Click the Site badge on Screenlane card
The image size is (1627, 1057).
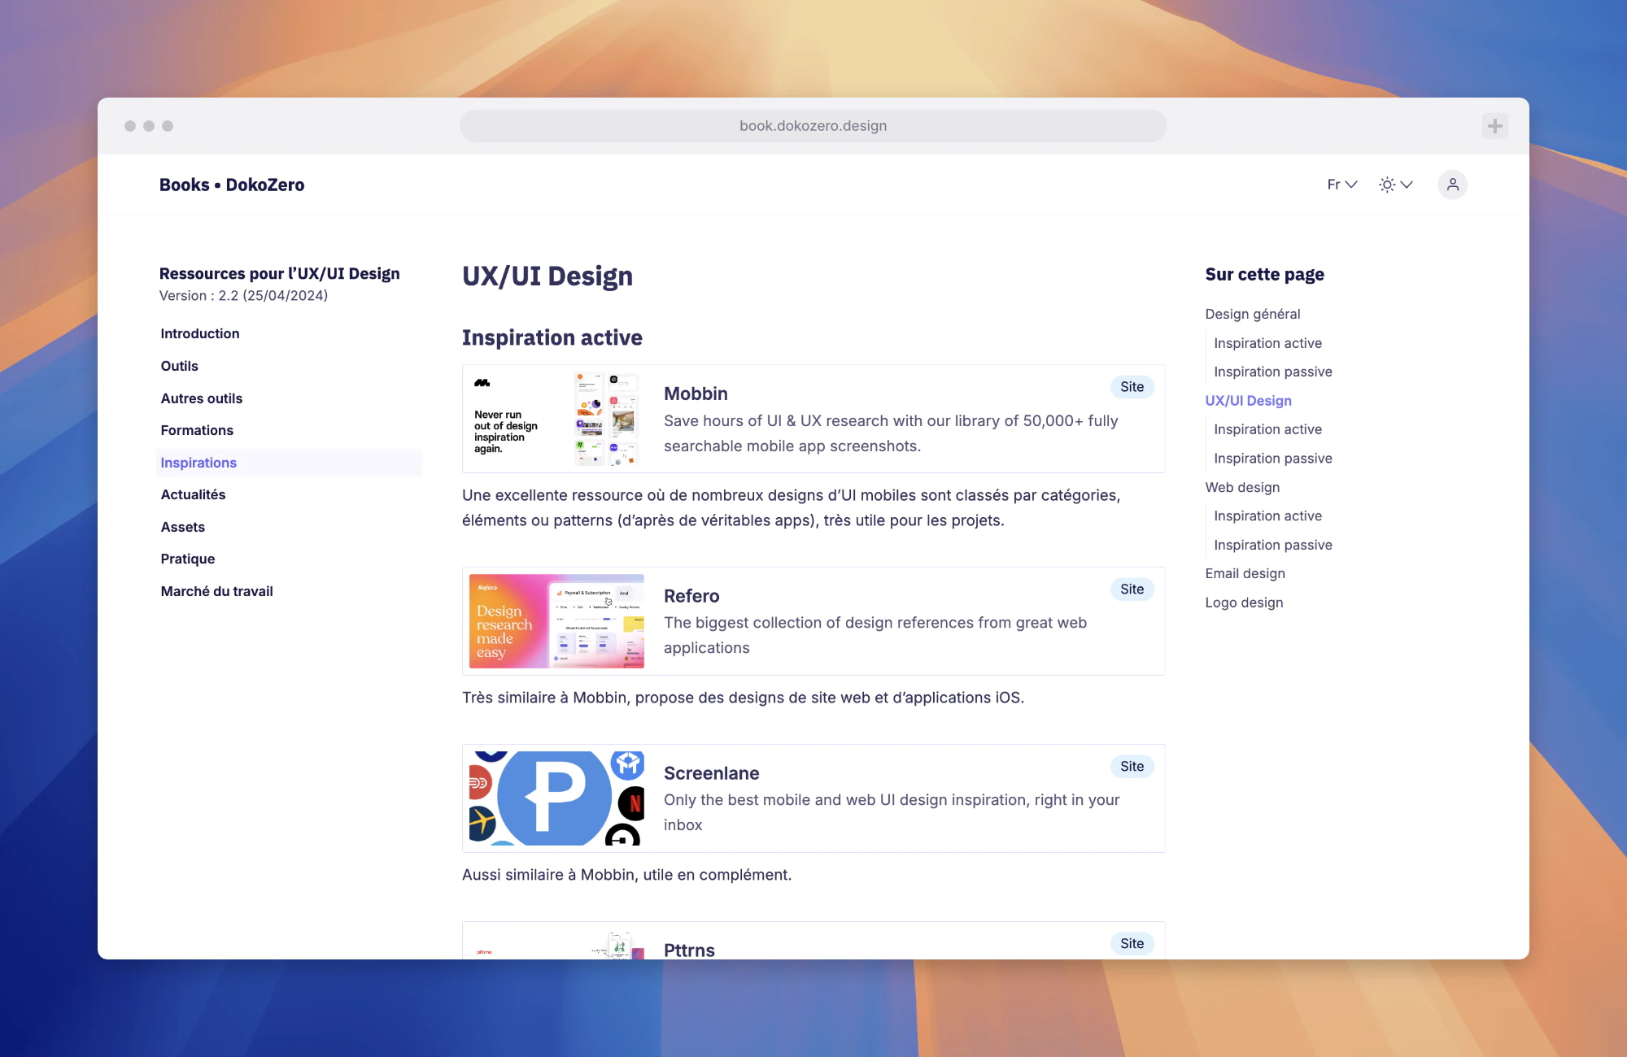coord(1132,767)
